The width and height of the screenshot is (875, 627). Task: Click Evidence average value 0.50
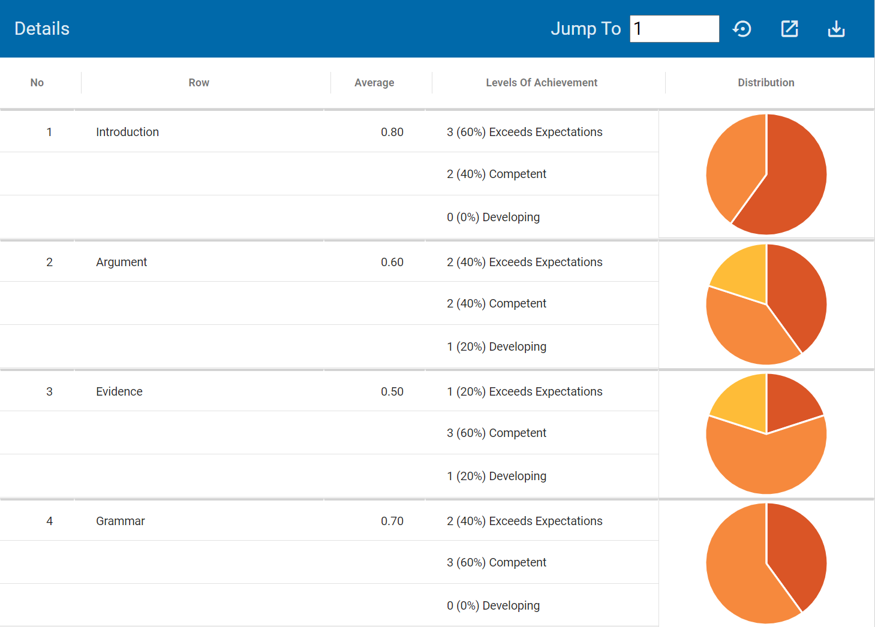(x=392, y=391)
